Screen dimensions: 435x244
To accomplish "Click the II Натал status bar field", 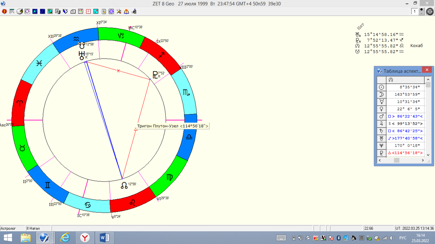I will [38, 228].
